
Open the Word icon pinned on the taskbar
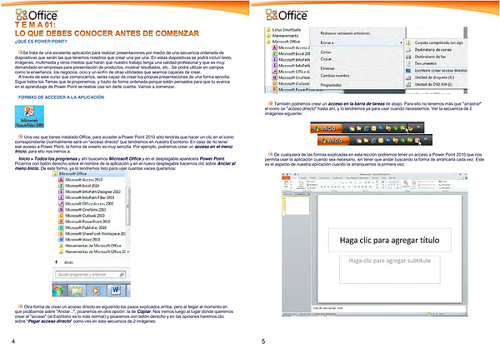tap(116, 291)
